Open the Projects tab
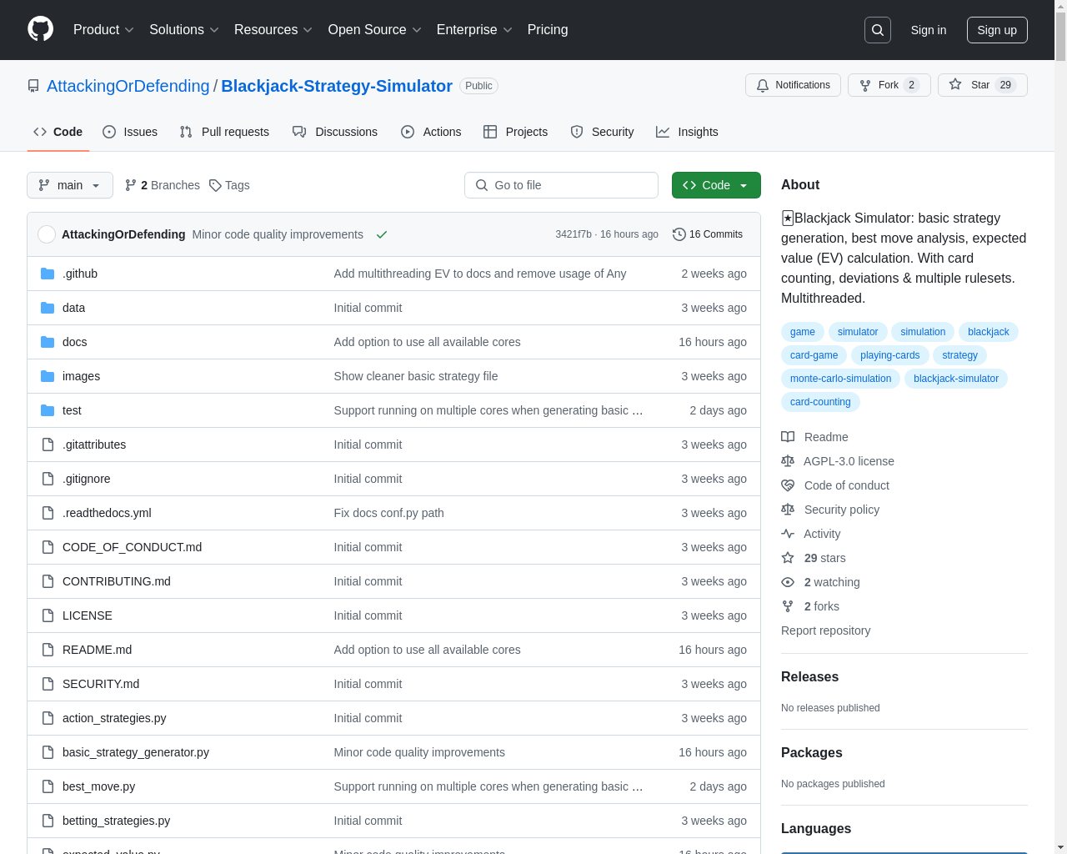The image size is (1067, 854). pos(516,132)
